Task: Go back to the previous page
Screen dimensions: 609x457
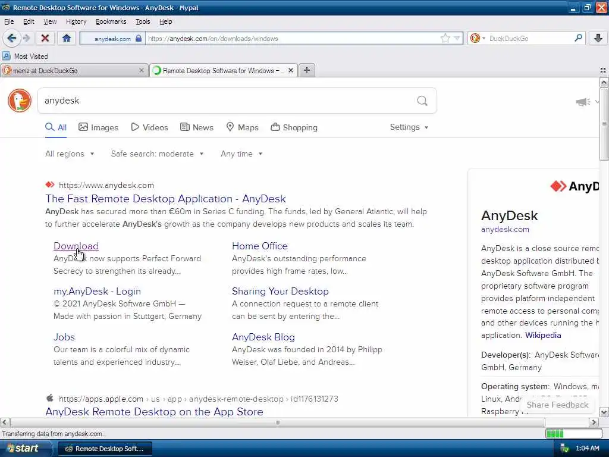Action: pyautogui.click(x=12, y=38)
